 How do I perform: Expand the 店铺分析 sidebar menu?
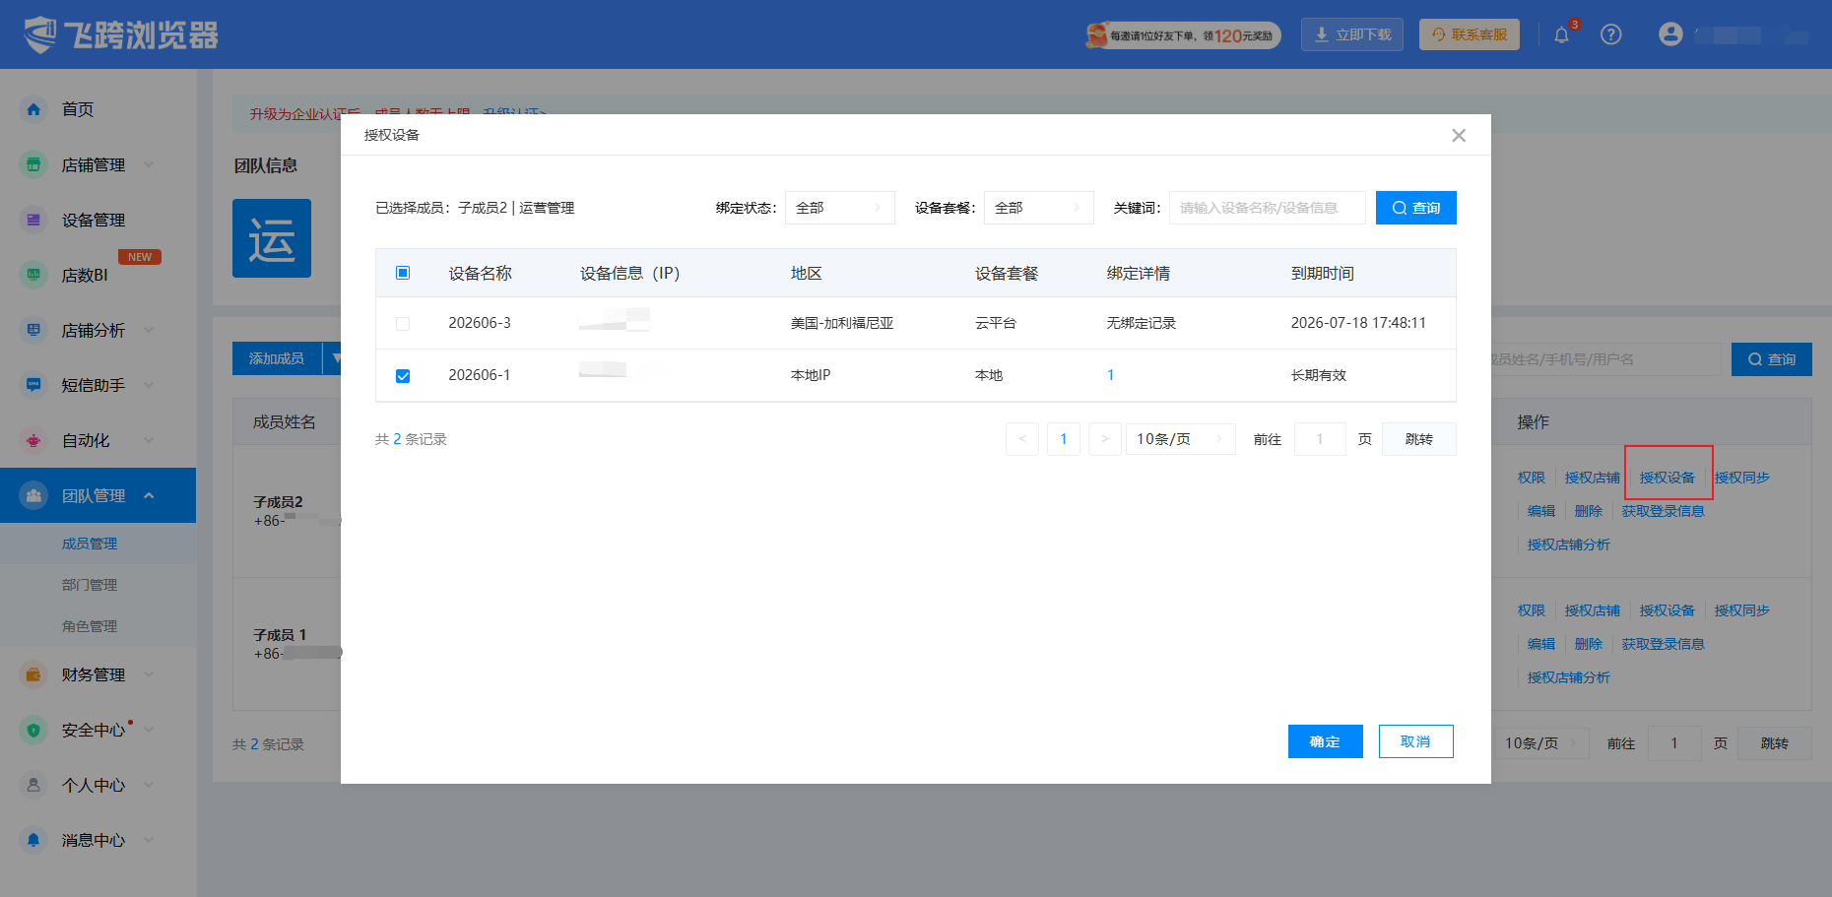149,330
